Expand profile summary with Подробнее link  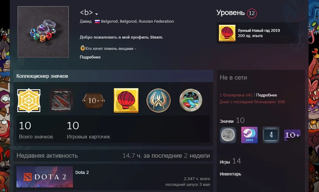(90, 57)
